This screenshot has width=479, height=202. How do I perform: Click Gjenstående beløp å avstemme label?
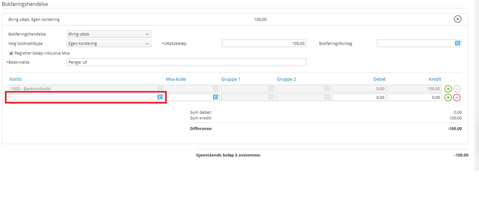pyautogui.click(x=229, y=155)
